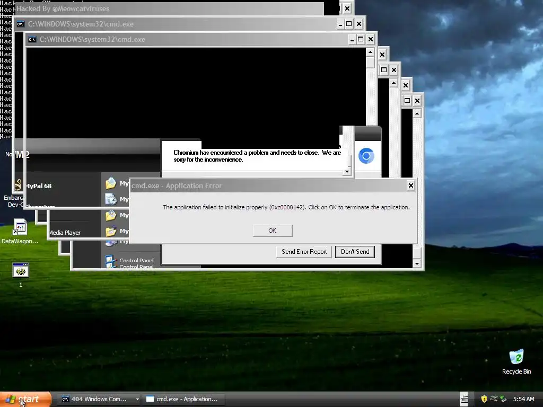The width and height of the screenshot is (543, 407).
Task: Click the Hacked By @Meowcatviruses title bar
Action: pos(170,8)
